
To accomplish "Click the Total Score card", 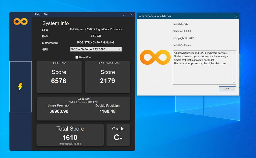I will pyautogui.click(x=70, y=135).
